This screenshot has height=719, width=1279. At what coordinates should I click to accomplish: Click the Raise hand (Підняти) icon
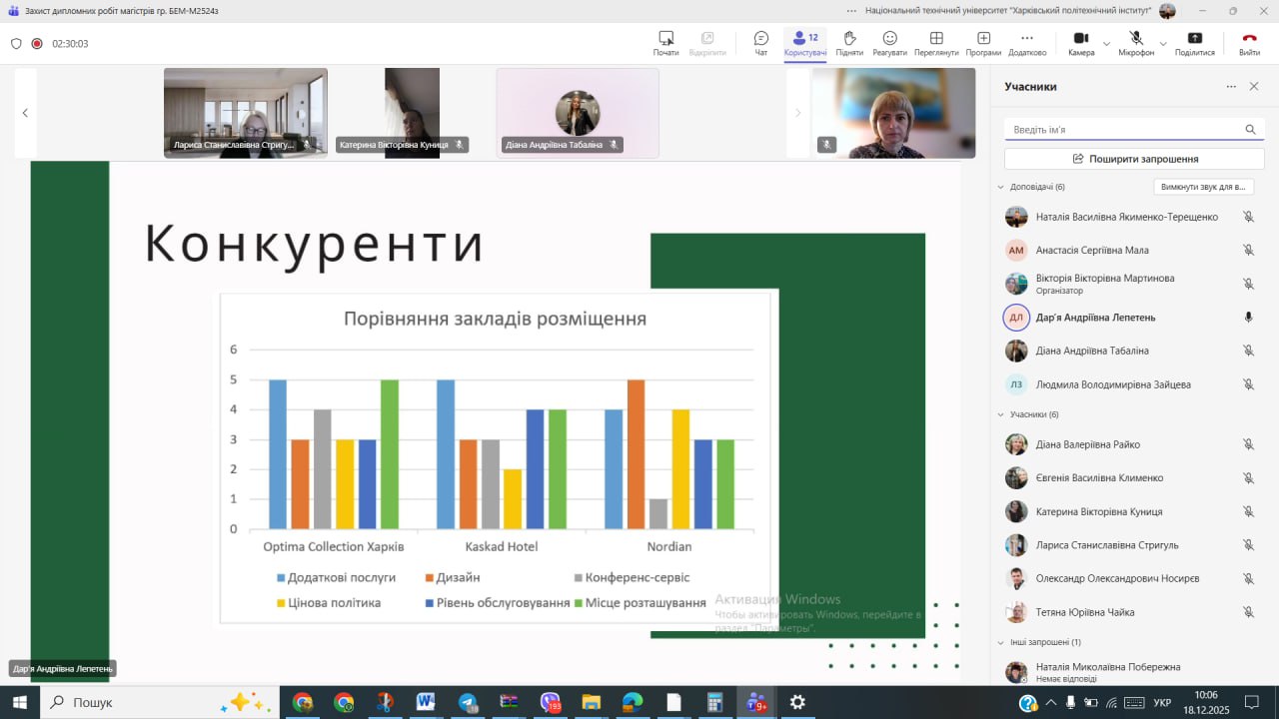(x=849, y=42)
